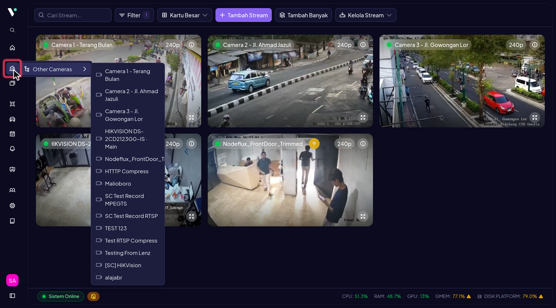Open the Camera 3 - Jl. Gowongan Lor video thumbnail
The image size is (556, 308).
(x=462, y=81)
